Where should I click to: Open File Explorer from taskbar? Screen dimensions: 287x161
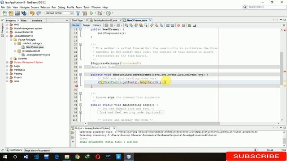[67, 157]
